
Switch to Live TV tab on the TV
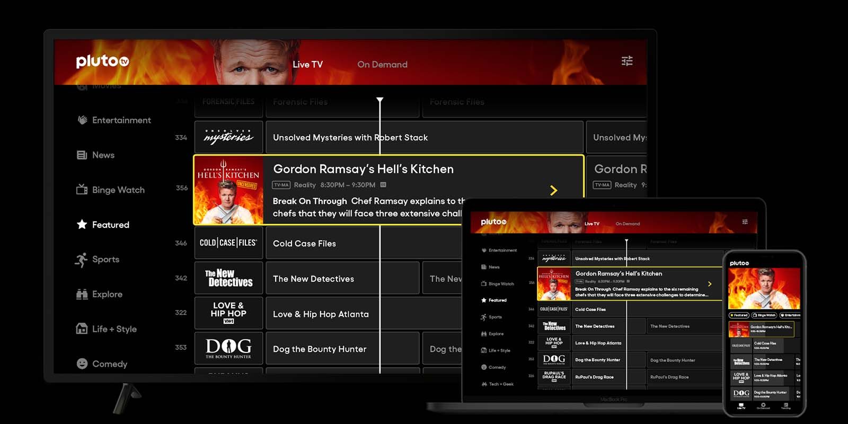coord(307,65)
